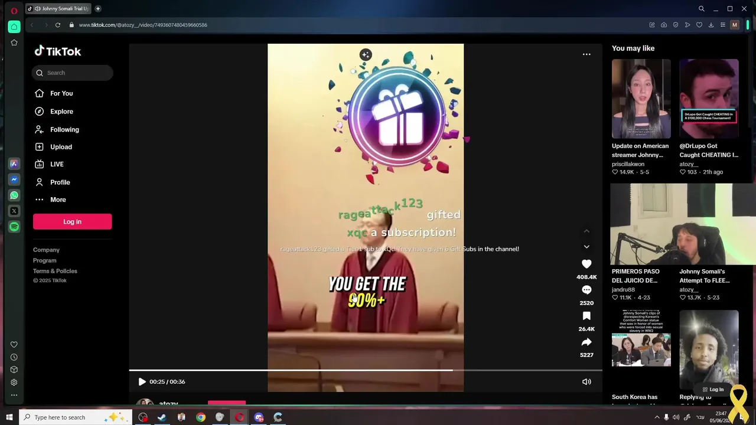Screen dimensions: 756x425
Task: Open video comments bubble icon
Action: tap(586, 290)
